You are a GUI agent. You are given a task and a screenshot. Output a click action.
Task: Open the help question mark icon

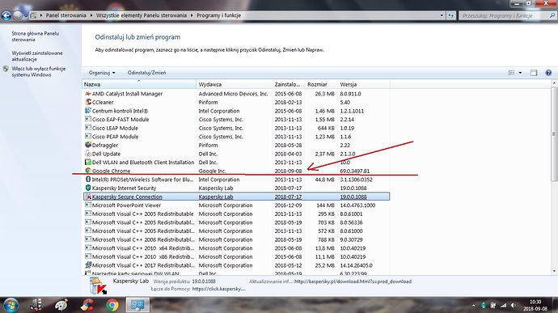(548, 73)
